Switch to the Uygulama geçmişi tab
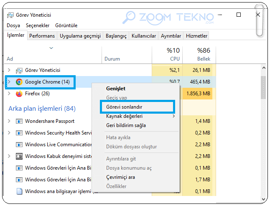 pos(80,36)
